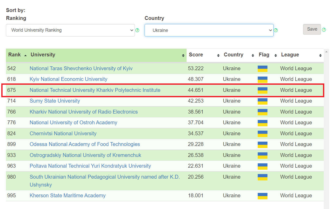Screen dimensions: 334x209
Task: Open Kyiv National Economic University link
Action: [x=68, y=79]
